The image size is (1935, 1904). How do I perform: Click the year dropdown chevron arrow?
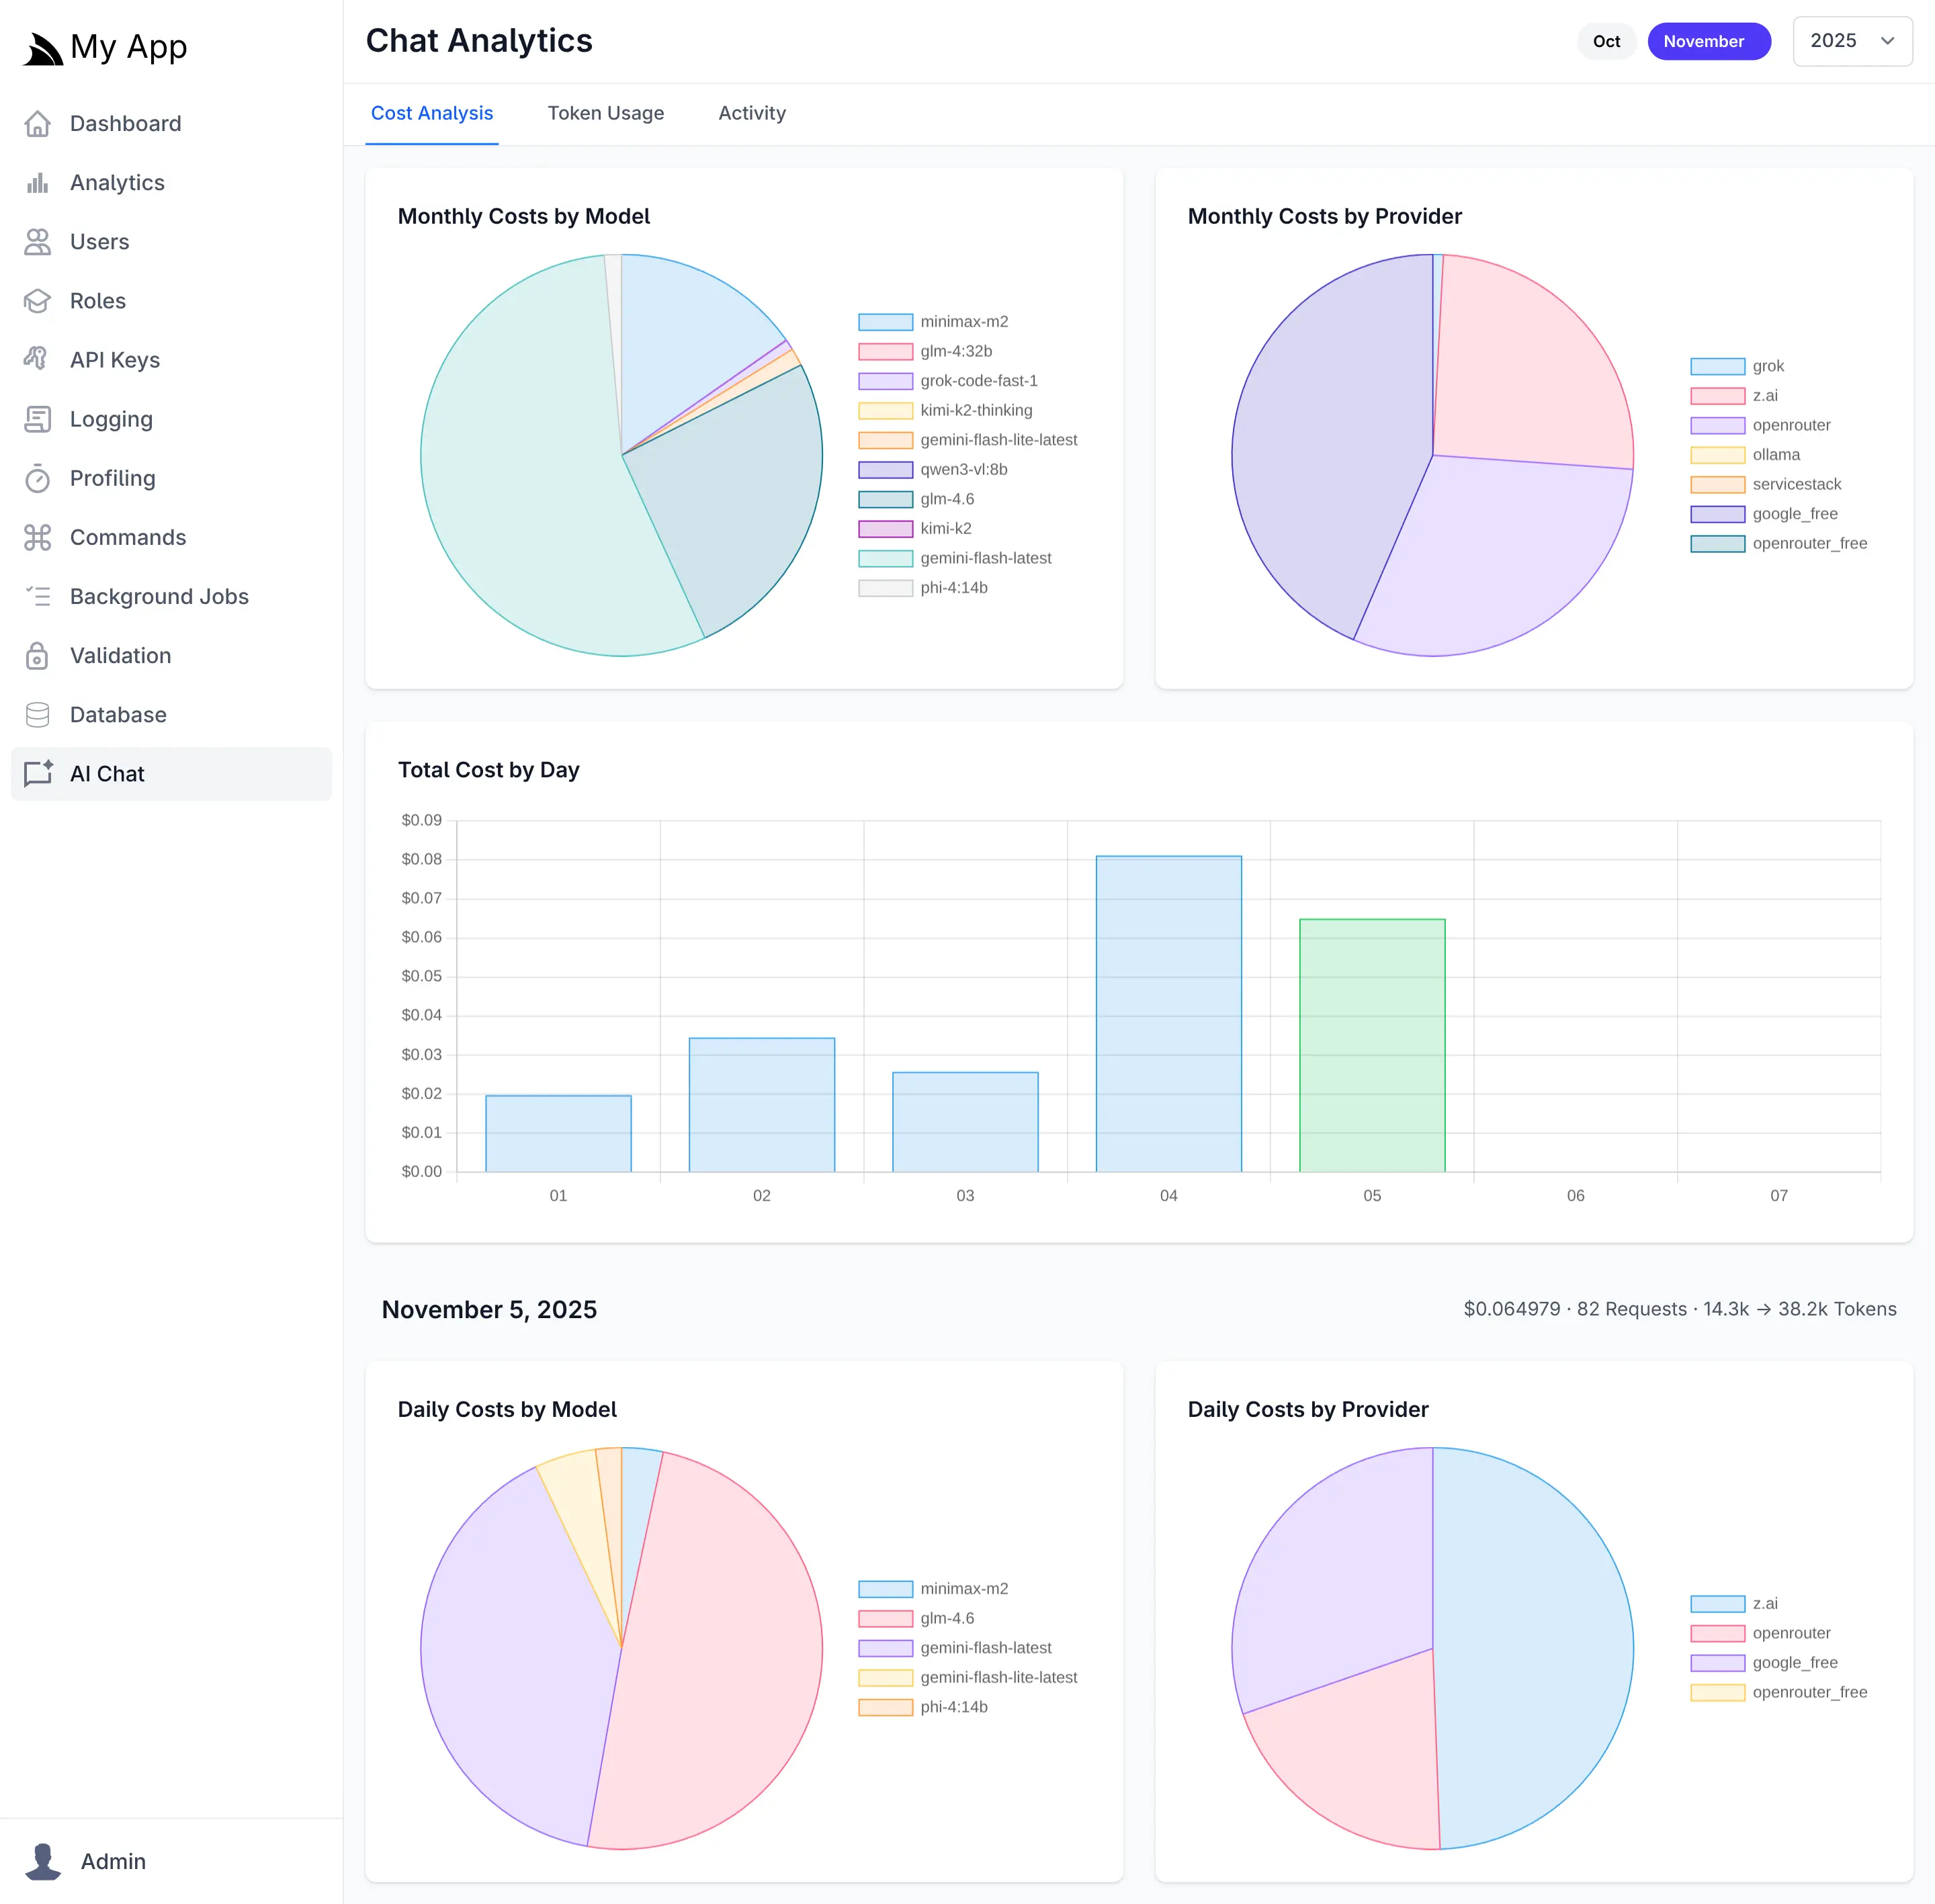point(1887,41)
